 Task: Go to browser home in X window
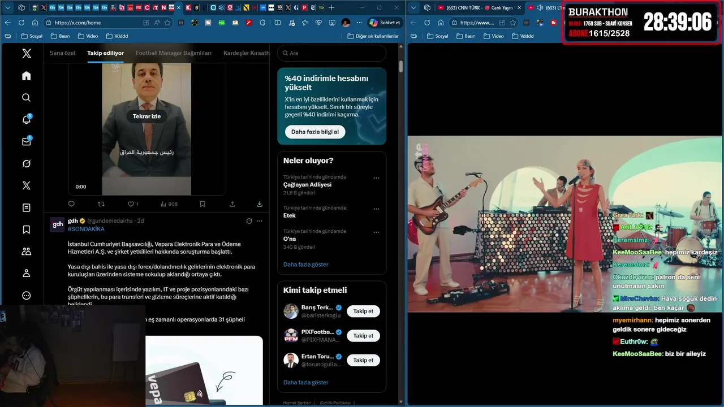click(x=35, y=23)
